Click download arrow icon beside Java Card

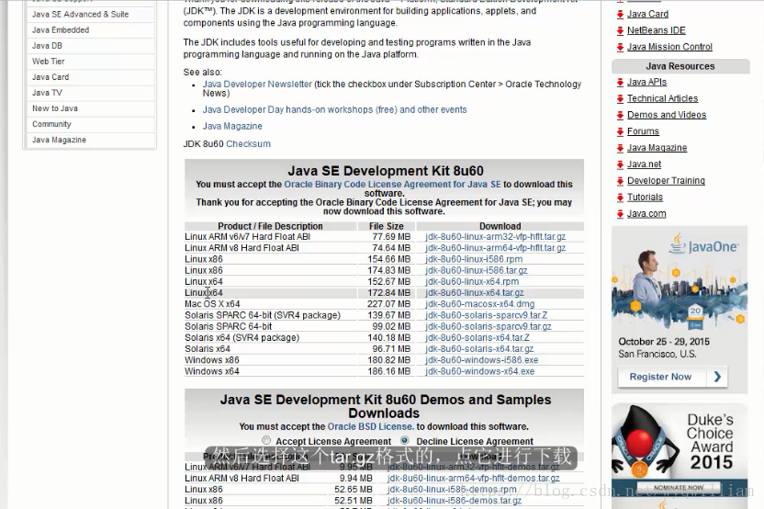click(x=620, y=15)
